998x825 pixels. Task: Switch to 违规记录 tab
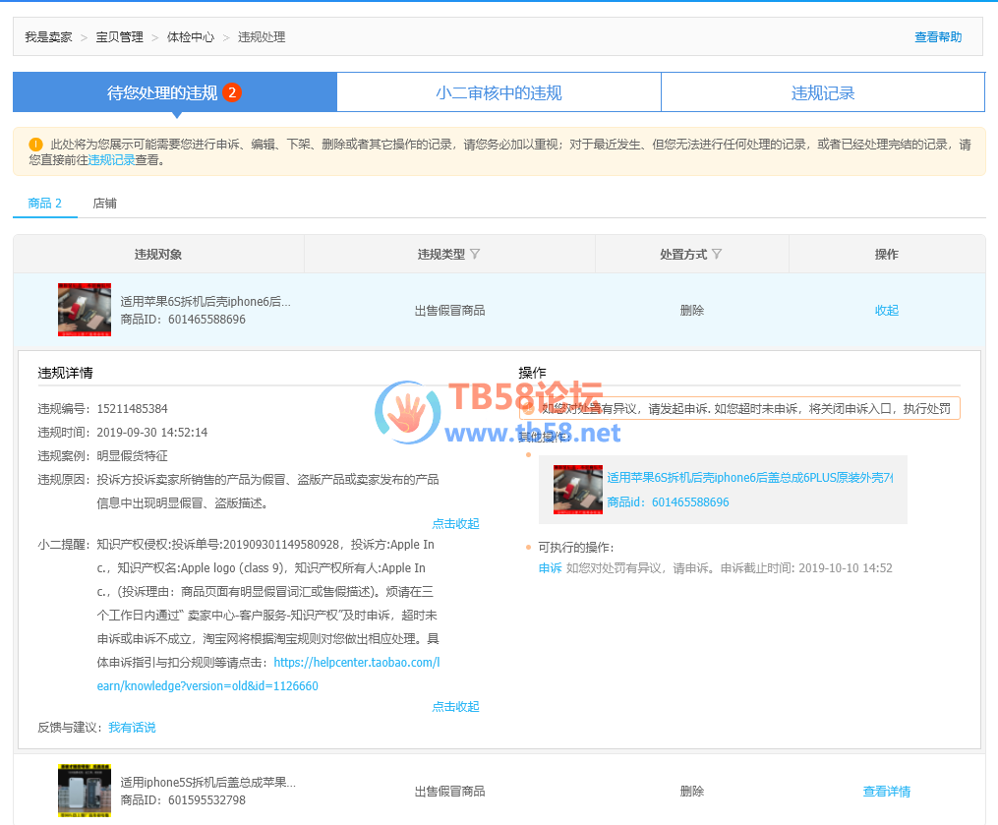point(822,92)
